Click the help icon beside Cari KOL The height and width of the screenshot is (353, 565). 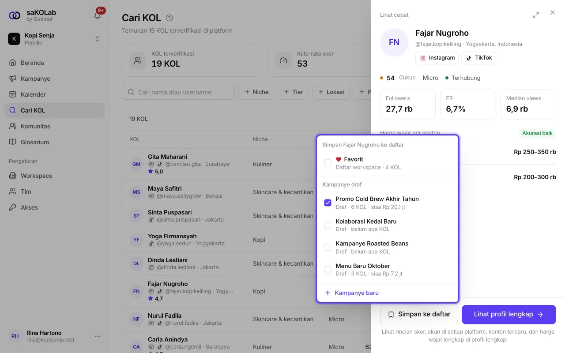pyautogui.click(x=169, y=18)
